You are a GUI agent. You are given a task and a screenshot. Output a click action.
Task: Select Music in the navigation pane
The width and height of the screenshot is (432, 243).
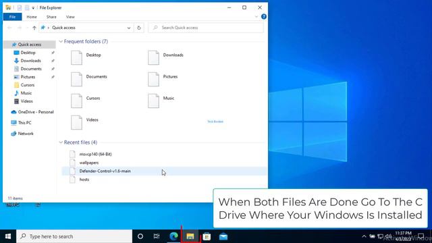(26, 93)
